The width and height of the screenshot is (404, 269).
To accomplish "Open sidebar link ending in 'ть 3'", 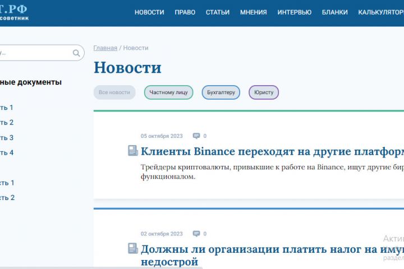I will click(7, 138).
